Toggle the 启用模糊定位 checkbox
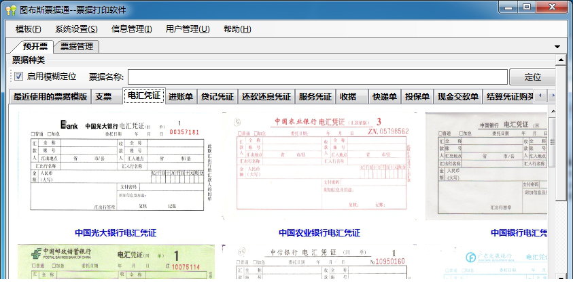Image resolution: width=573 pixels, height=290 pixels. (18, 77)
